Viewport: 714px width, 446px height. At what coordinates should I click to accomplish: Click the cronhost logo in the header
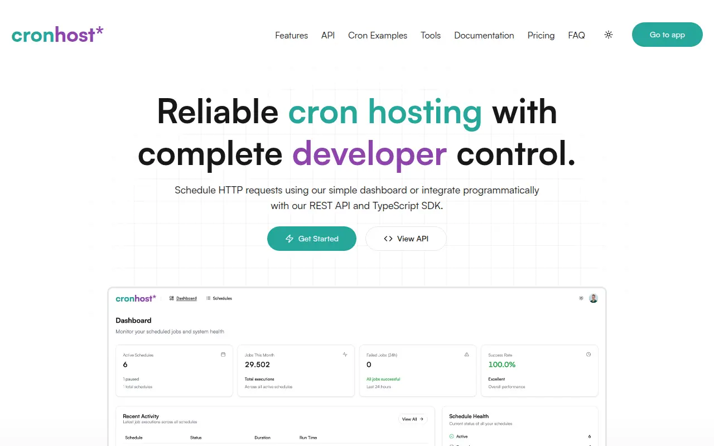click(57, 35)
